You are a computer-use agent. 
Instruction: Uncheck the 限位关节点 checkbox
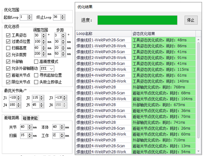[8, 82]
